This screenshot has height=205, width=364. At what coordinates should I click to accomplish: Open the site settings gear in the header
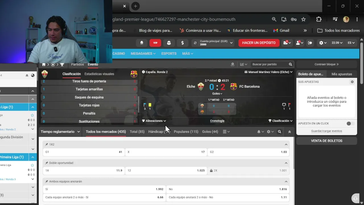[x=323, y=43]
